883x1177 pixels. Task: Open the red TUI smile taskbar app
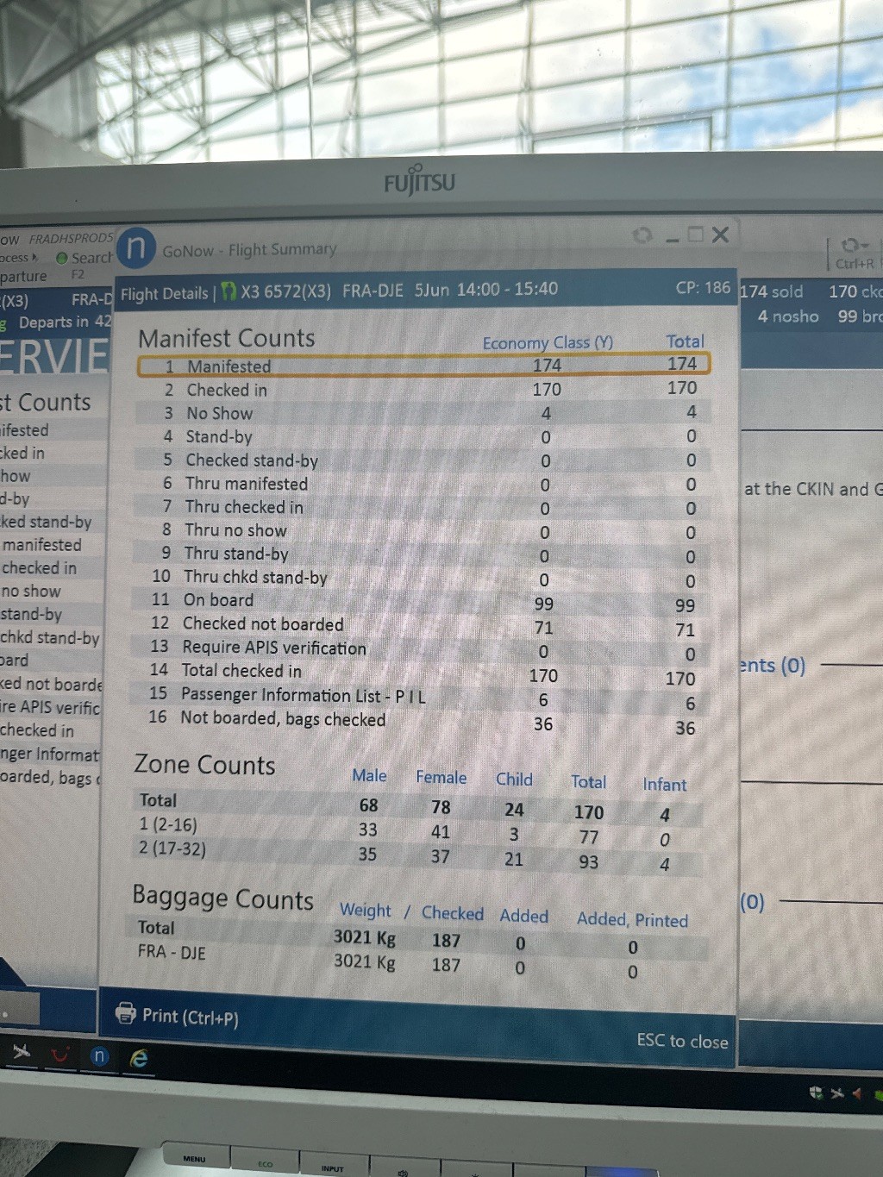(60, 1054)
